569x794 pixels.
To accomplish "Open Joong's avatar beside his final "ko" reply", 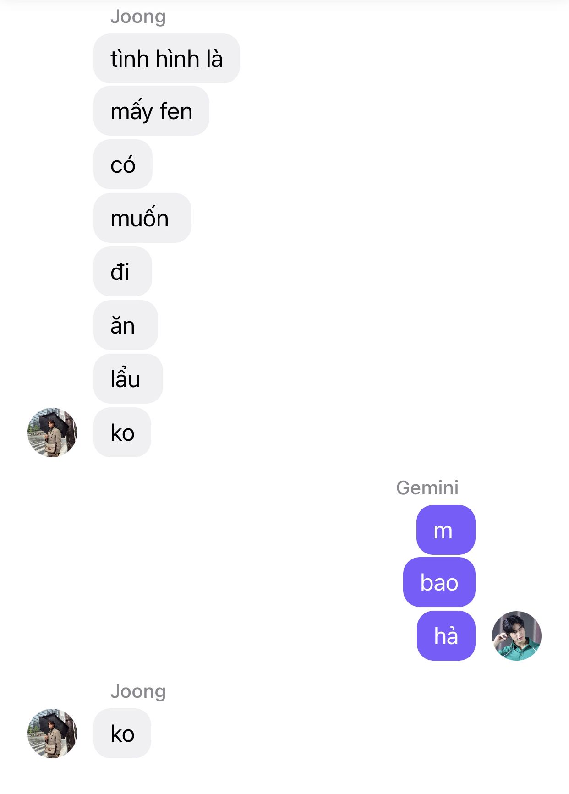I will (x=52, y=734).
